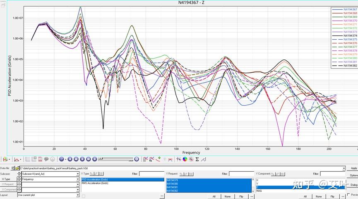The image size is (358, 199).
Task: Click the coordinate info crosshair icon
Action: click(191, 159)
